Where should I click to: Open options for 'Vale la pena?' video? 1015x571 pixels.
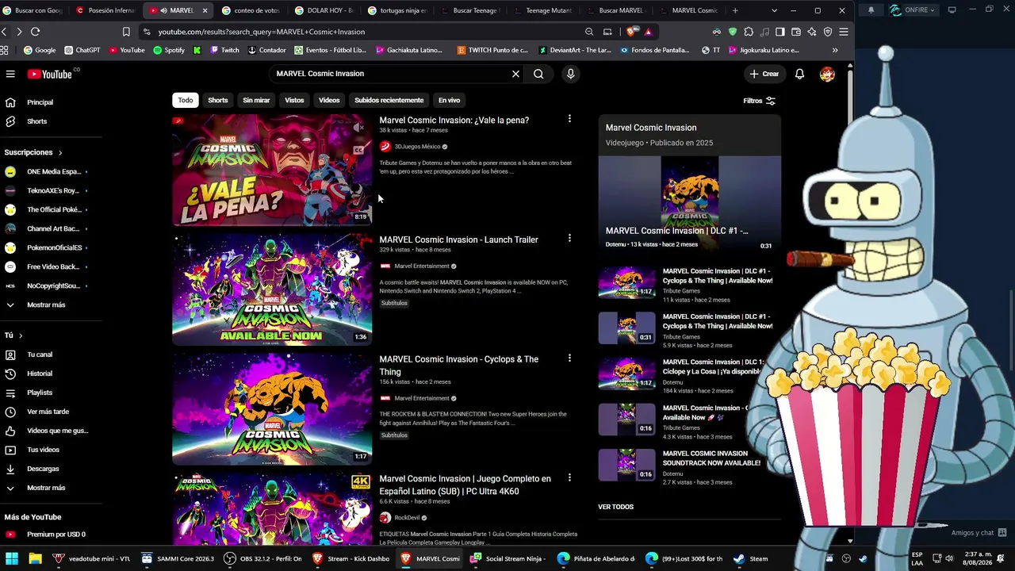coord(569,119)
